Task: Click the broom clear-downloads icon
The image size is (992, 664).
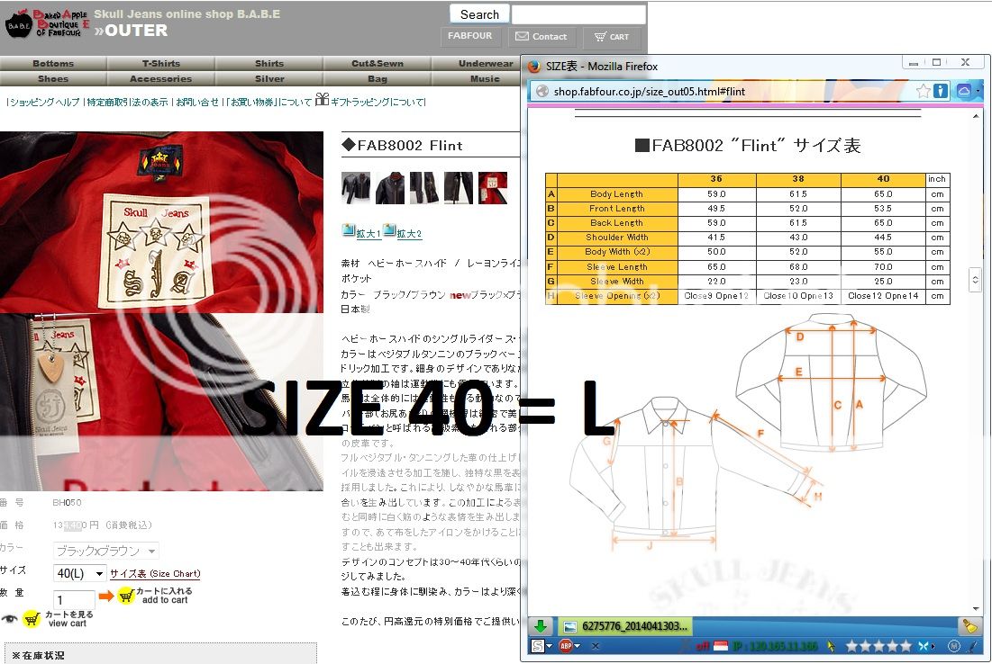Action: click(x=969, y=626)
